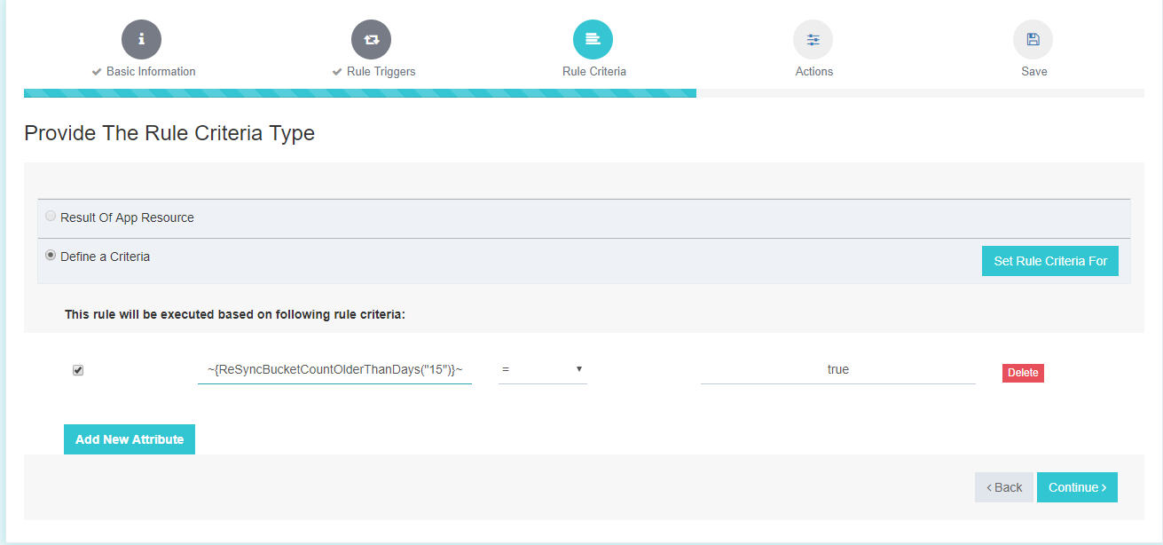This screenshot has height=545, width=1163.
Task: Click Add New Attribute button
Action: [130, 439]
